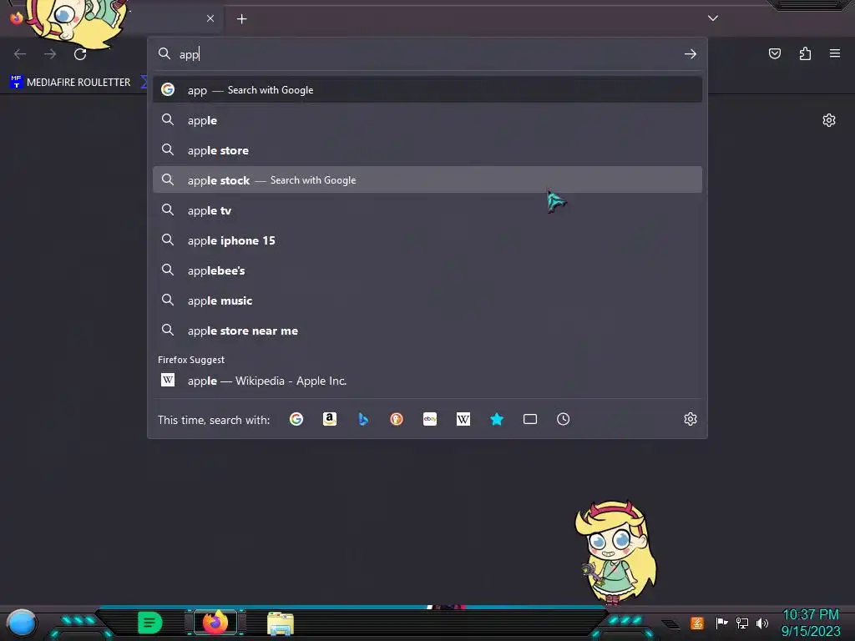This screenshot has height=641, width=855.
Task: Reload the current page
Action: (80, 54)
